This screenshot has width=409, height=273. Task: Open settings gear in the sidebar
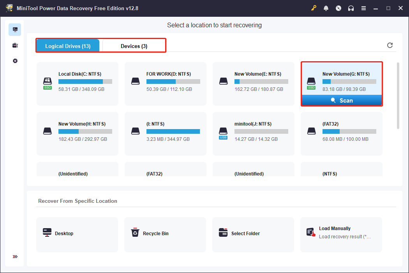[15, 61]
